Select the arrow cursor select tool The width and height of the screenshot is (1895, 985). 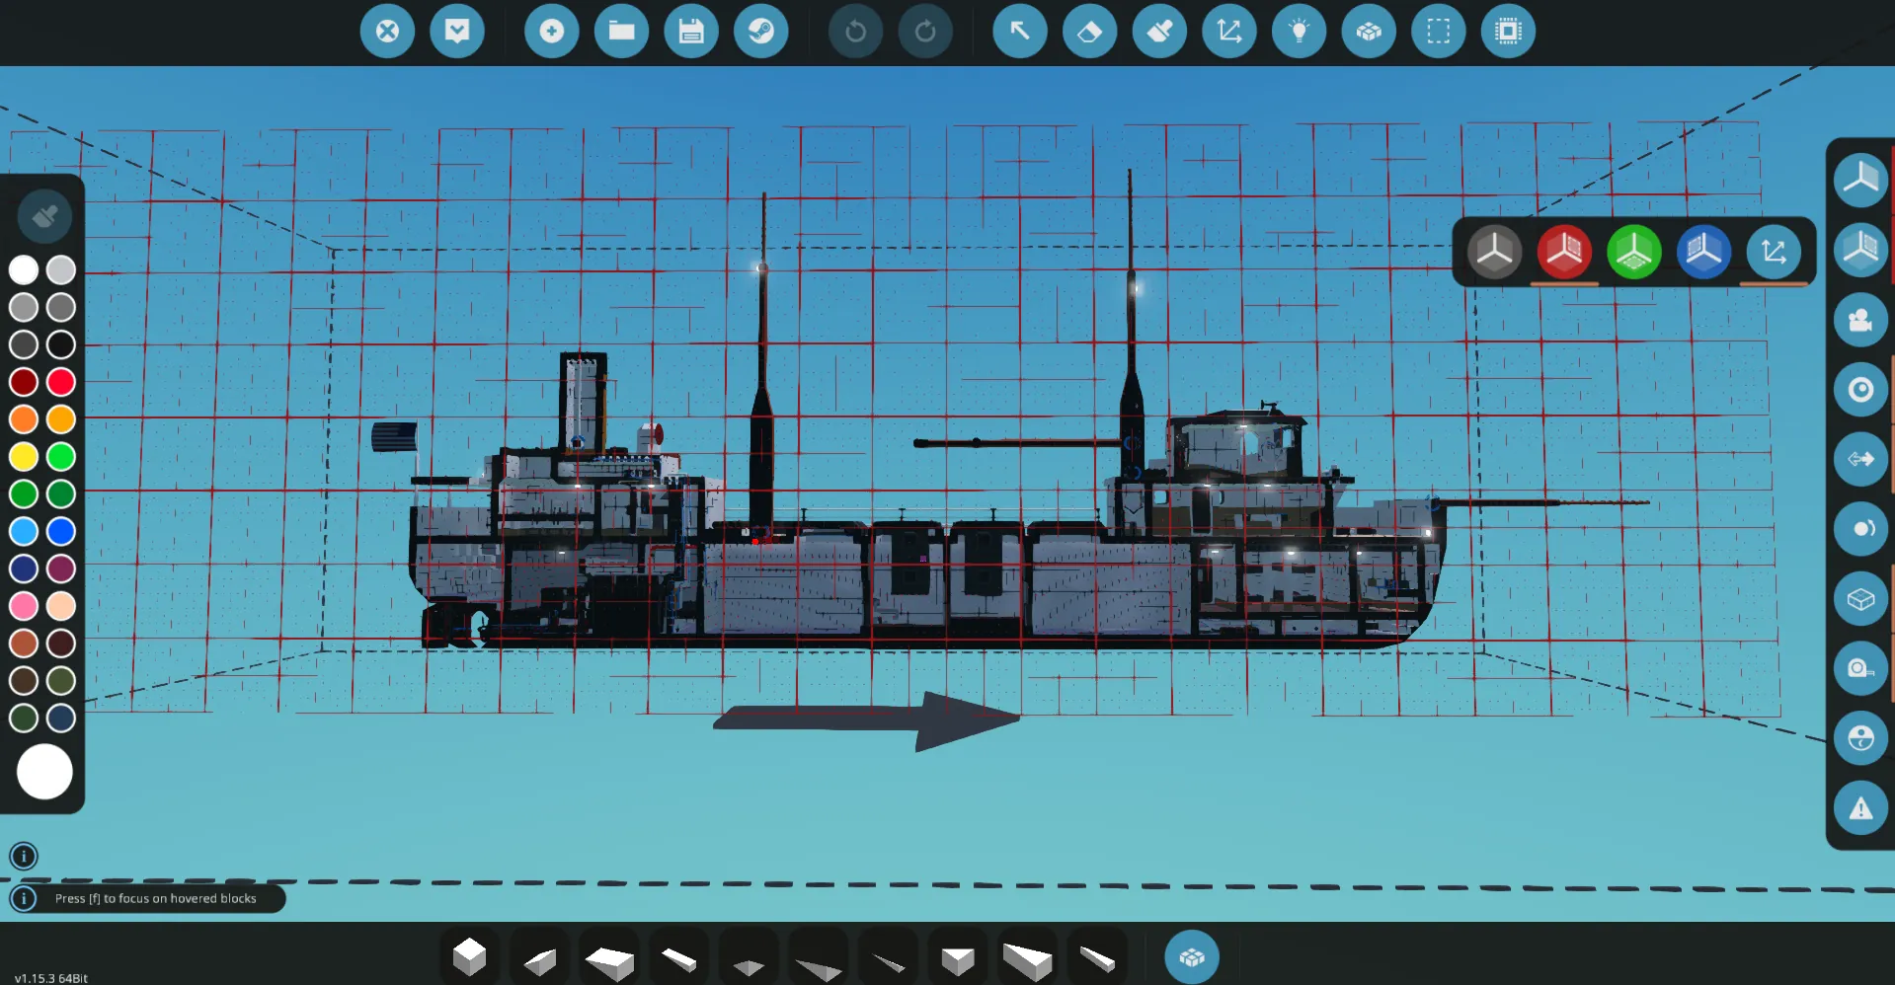(x=1019, y=32)
